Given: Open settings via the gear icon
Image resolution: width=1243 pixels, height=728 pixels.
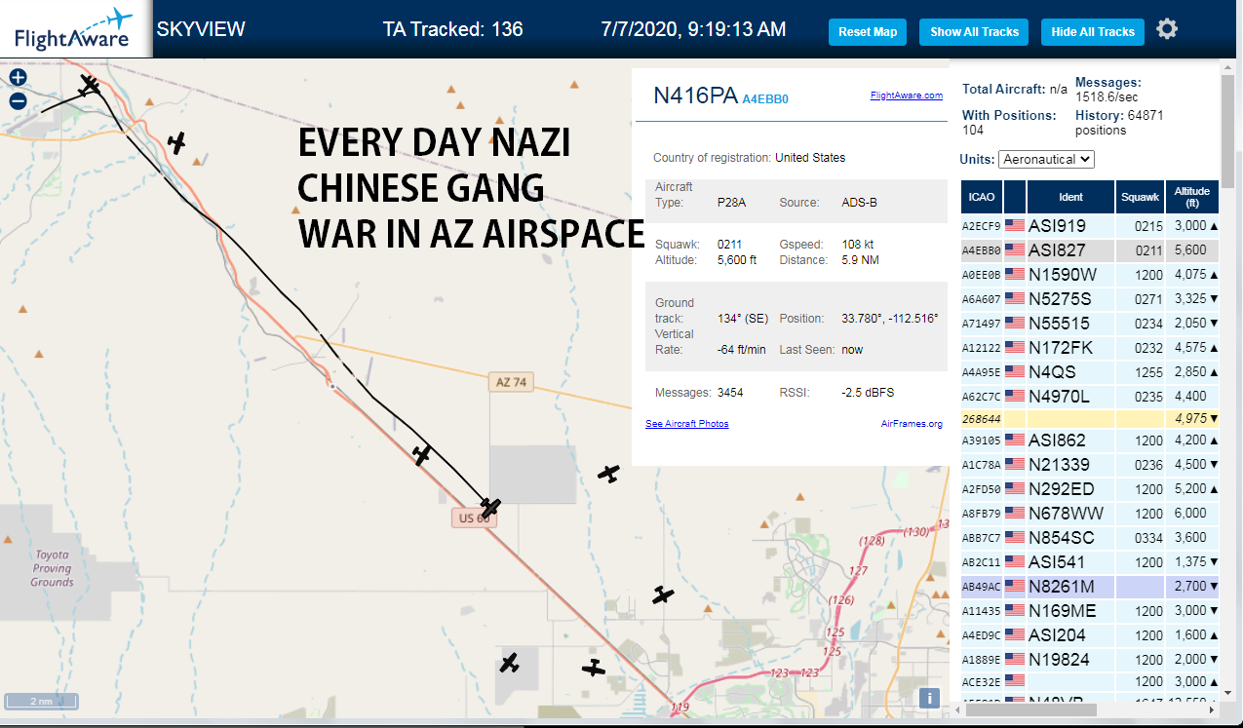Looking at the screenshot, I should point(1167,29).
